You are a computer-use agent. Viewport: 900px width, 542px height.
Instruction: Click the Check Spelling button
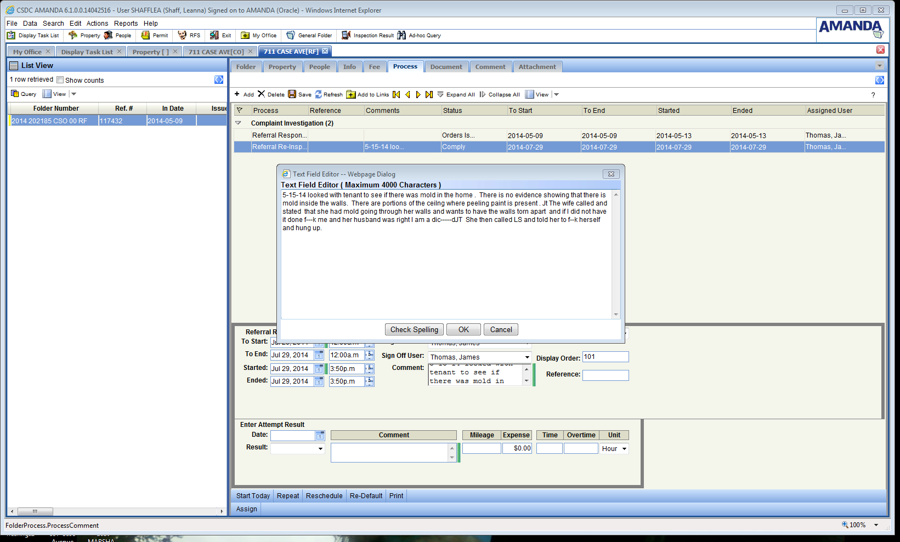click(414, 329)
